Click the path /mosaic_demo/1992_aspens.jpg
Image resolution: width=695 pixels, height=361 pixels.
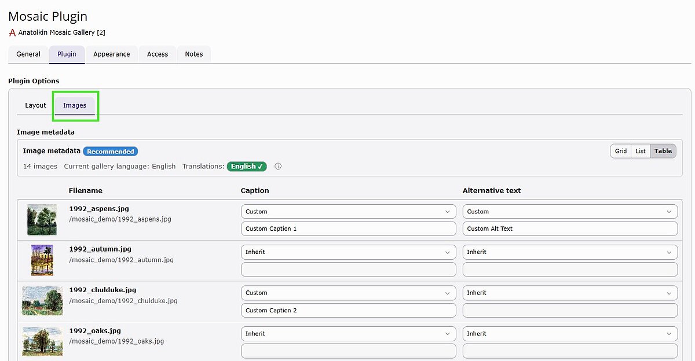pos(120,219)
